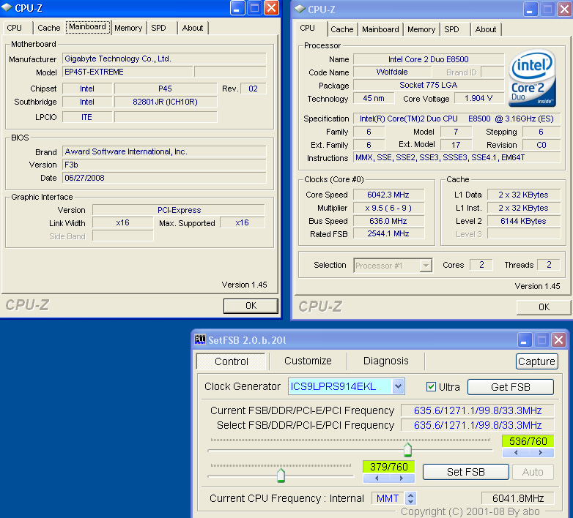
Task: Minimize the SetFSB window
Action: coord(525,340)
